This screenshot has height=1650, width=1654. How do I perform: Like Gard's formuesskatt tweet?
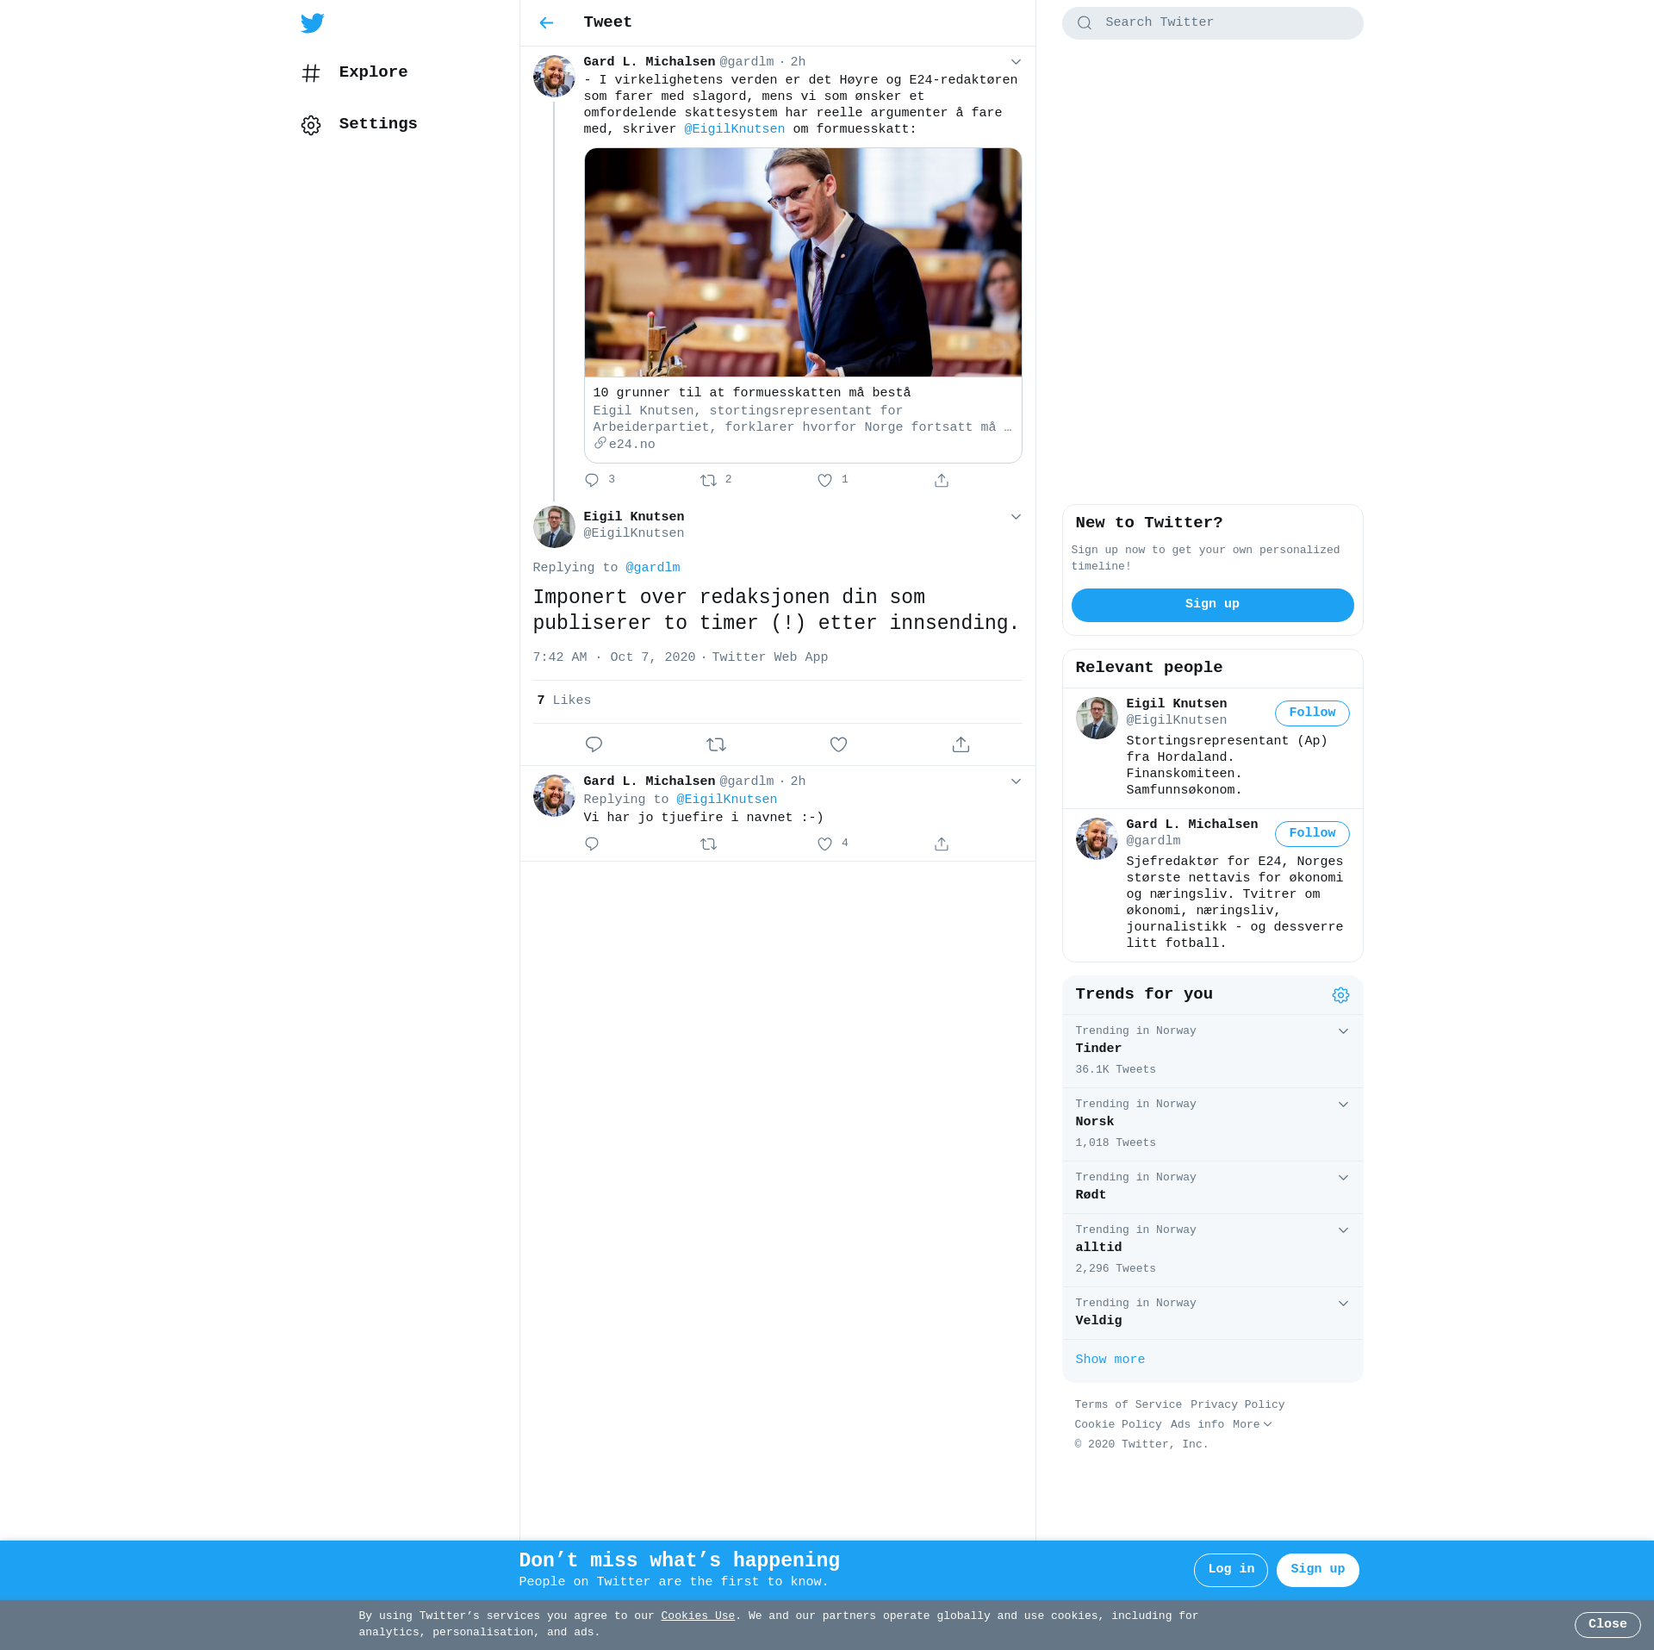click(x=824, y=481)
